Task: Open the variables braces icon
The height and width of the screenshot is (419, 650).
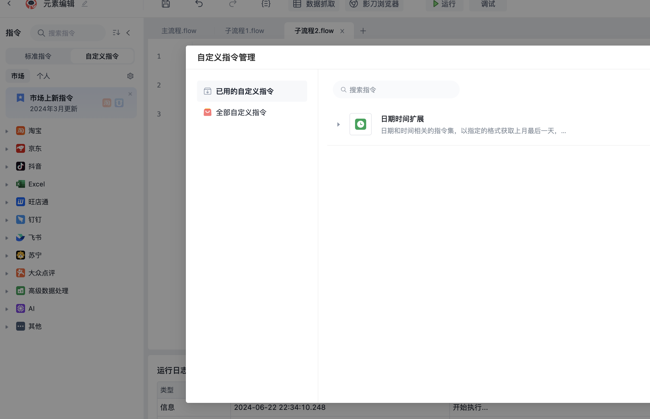Action: coord(266,4)
